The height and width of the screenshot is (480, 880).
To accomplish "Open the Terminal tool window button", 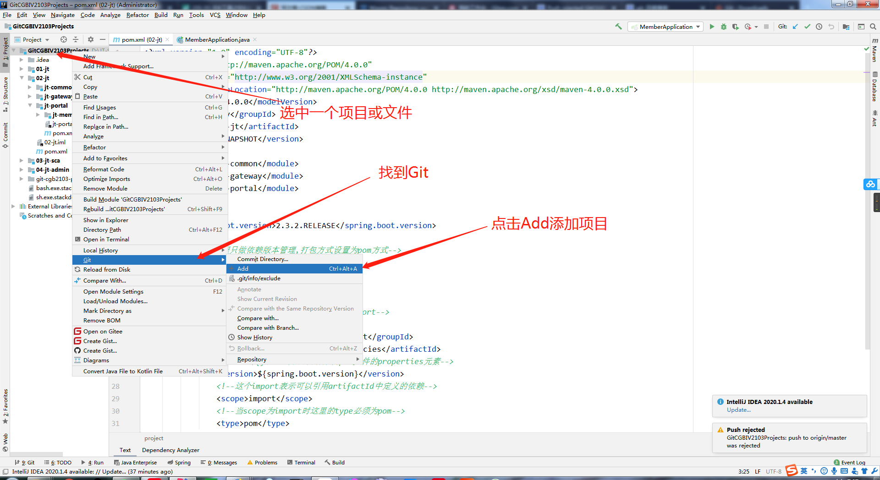I will tap(301, 463).
